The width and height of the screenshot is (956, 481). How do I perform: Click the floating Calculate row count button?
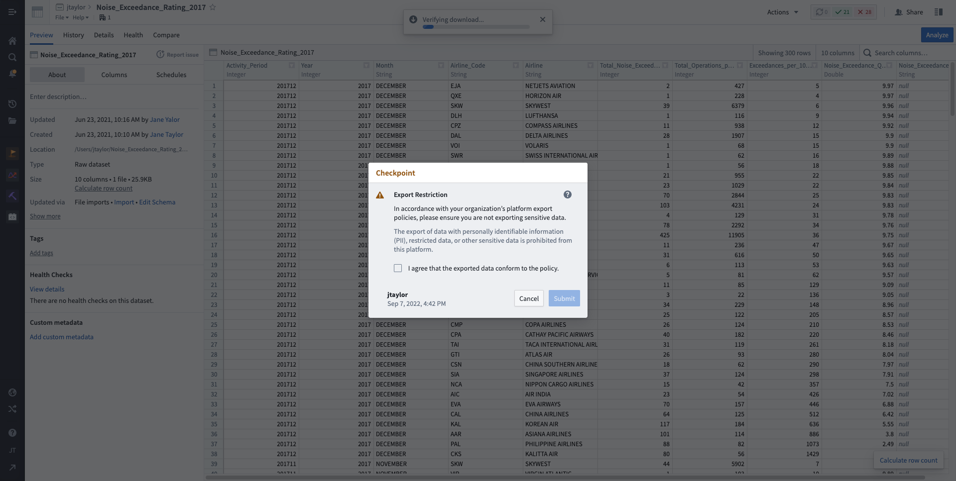coord(908,460)
